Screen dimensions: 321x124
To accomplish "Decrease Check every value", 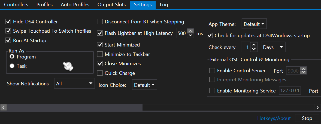I will (x=254, y=50).
